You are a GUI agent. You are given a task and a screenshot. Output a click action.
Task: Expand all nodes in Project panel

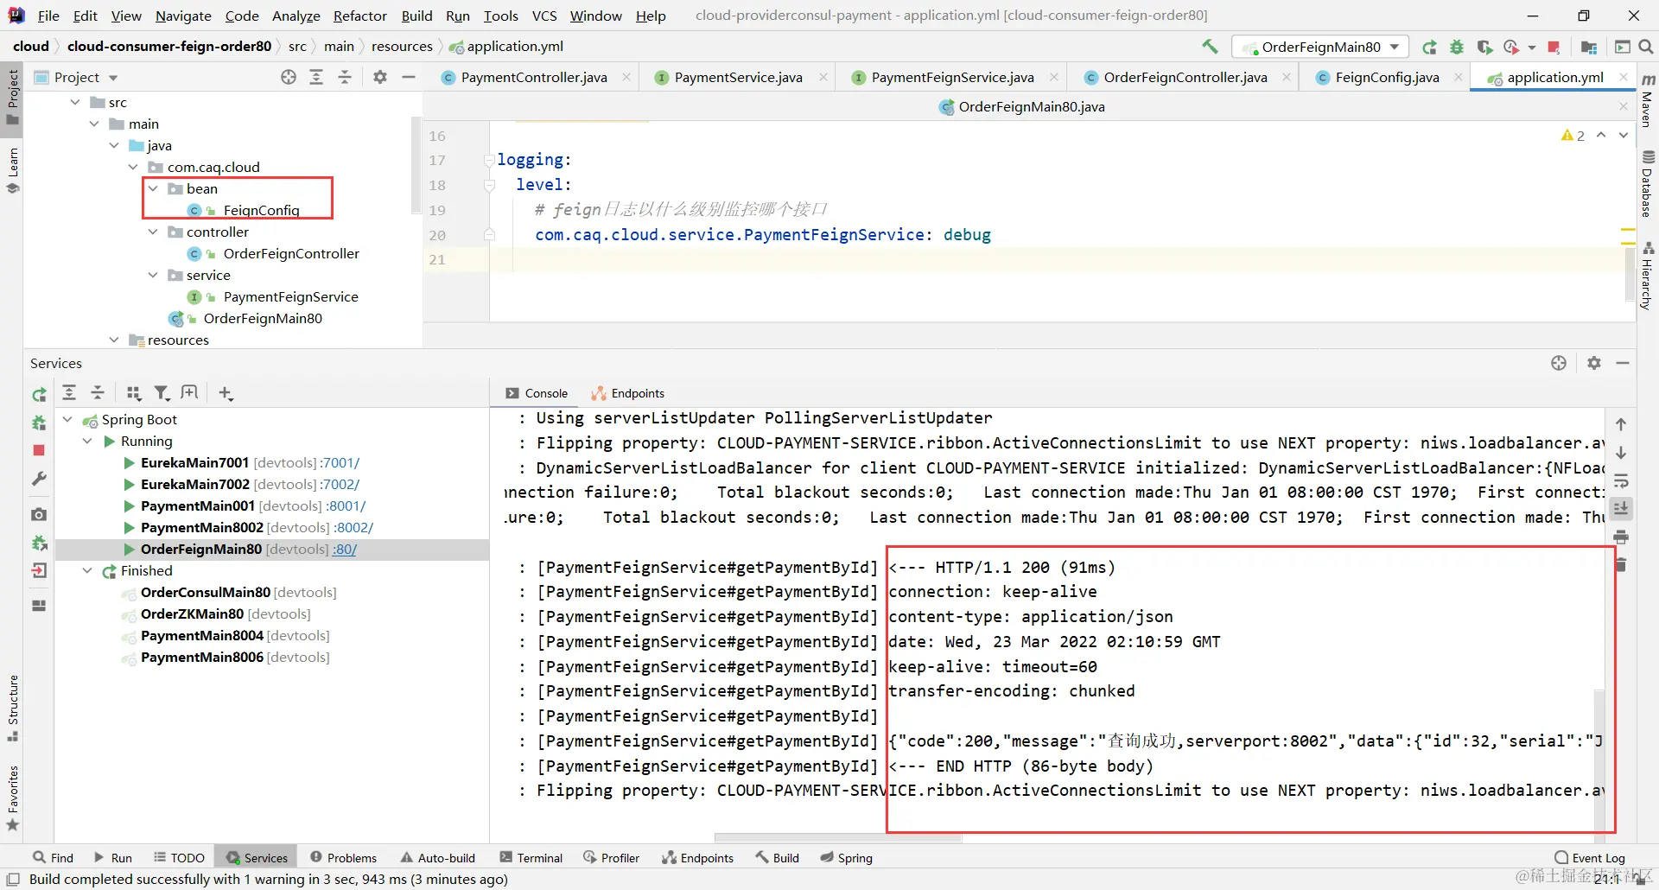[x=316, y=77]
